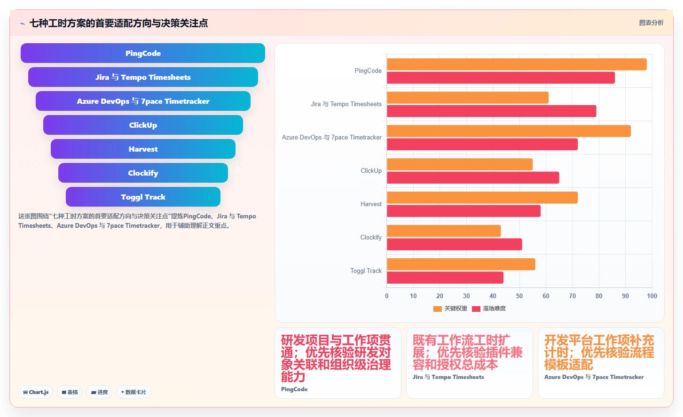
Task: Select the Jira 与 Tempo Timesheets funnel bar
Action: click(143, 77)
